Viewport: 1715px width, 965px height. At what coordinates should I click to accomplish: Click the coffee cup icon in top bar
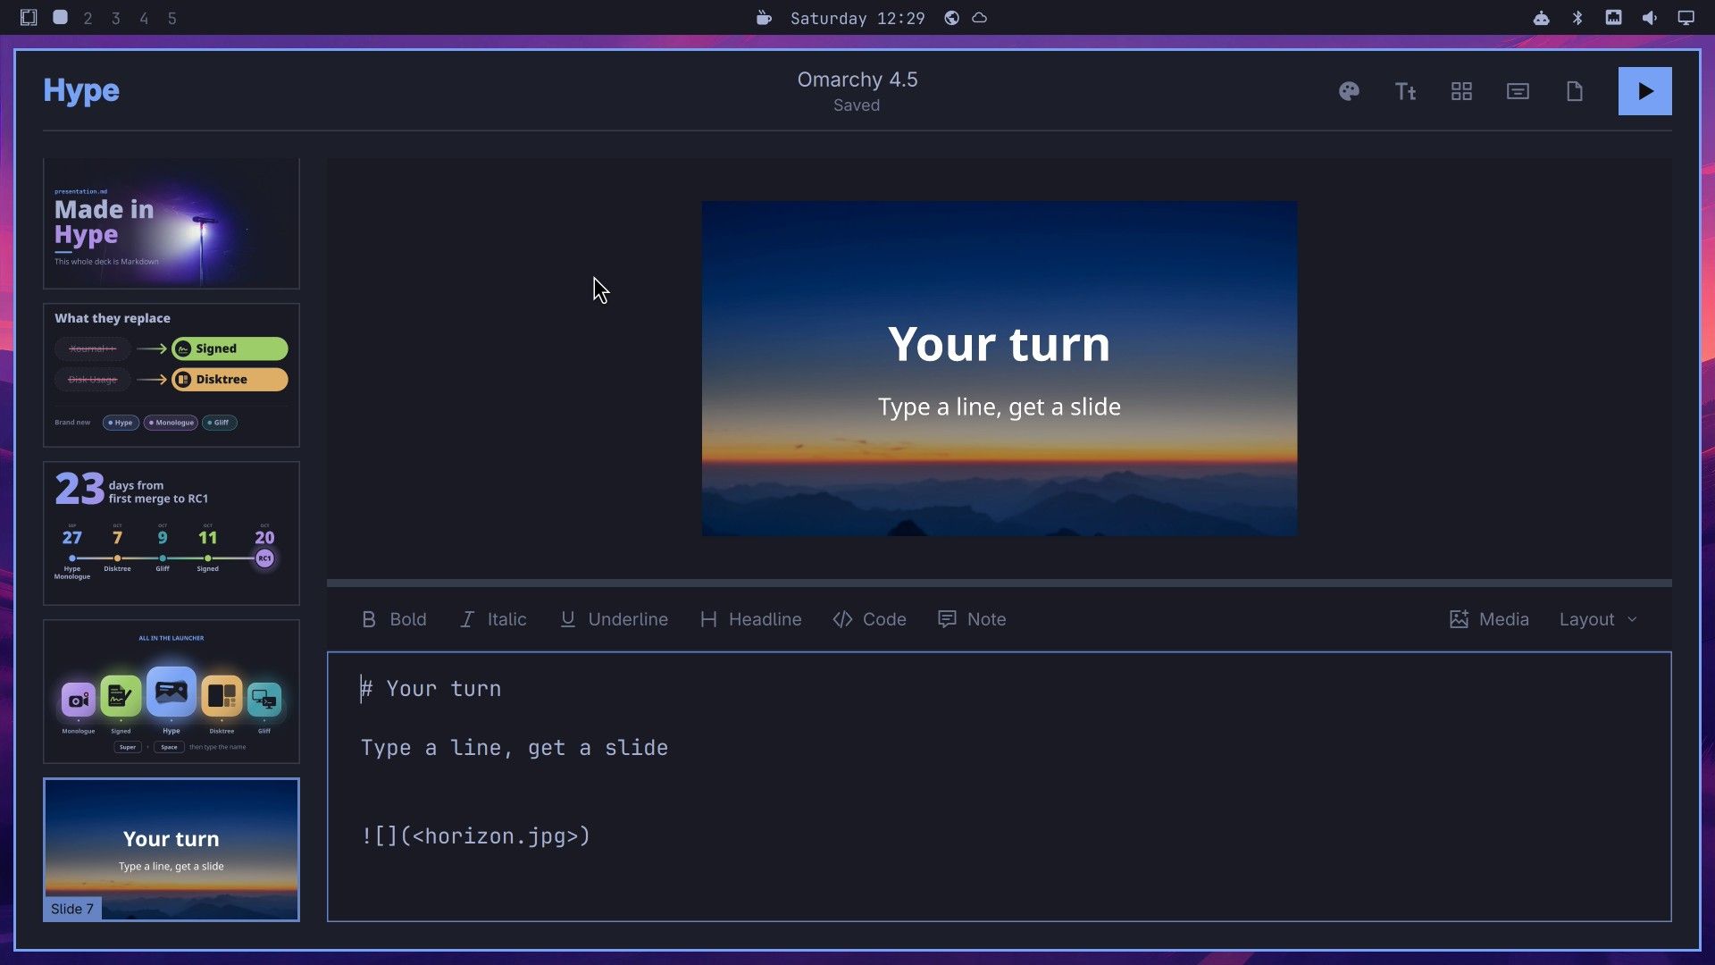pyautogui.click(x=764, y=18)
